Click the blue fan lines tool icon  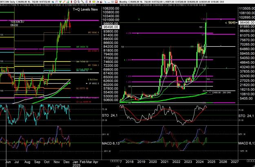point(86,2)
